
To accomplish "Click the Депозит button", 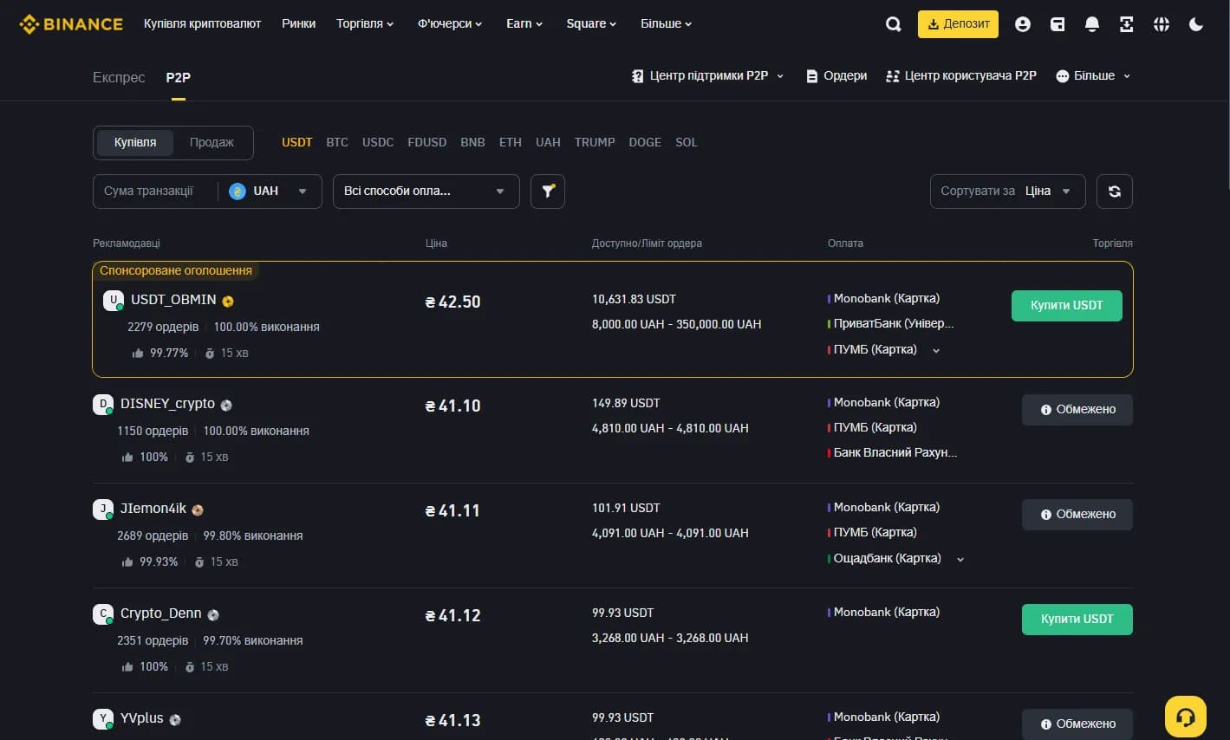I will [x=958, y=24].
